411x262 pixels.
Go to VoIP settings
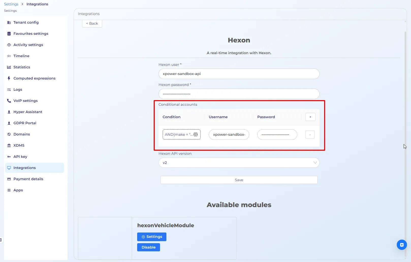tap(35, 101)
